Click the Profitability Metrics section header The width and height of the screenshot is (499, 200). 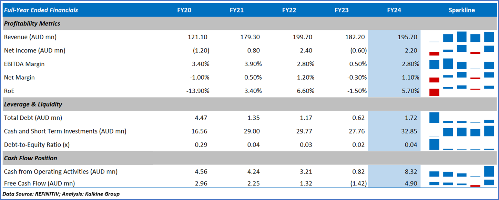pos(32,24)
